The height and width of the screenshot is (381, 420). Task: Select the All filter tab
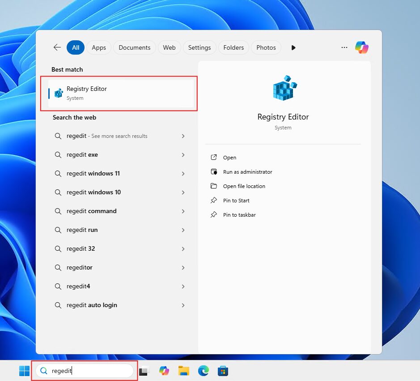click(x=76, y=47)
